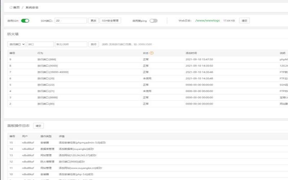Screen dimensions: 288x180
Task: Click the 放行 button to add rule
Action: (x=94, y=44)
